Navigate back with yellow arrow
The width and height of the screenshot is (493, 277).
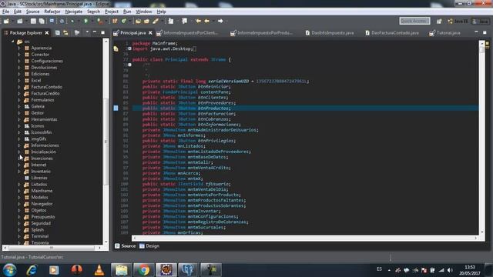pyautogui.click(x=207, y=21)
